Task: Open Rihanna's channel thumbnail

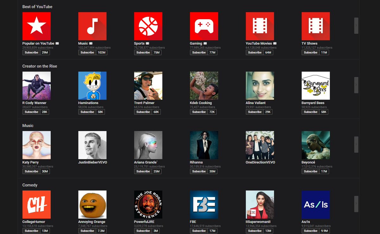Action: (204, 145)
